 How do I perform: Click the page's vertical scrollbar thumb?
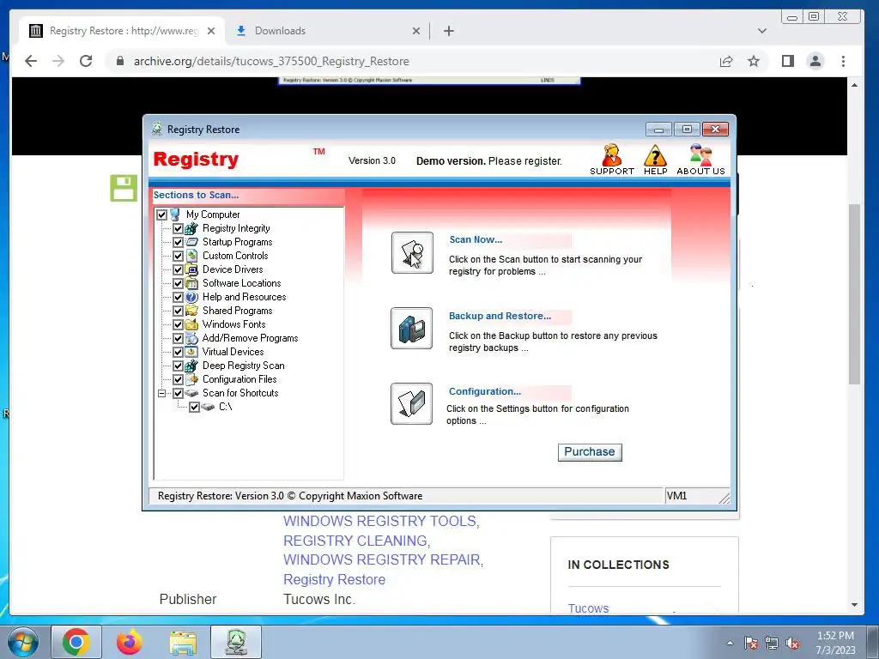(x=854, y=294)
